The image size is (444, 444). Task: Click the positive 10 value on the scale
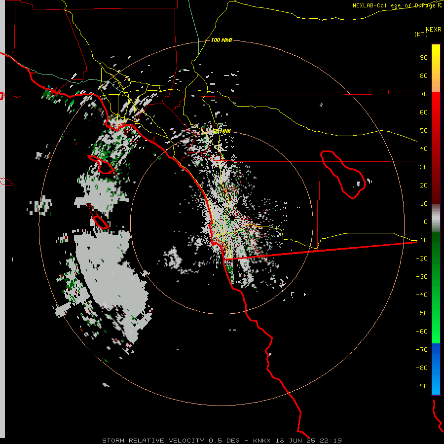(x=424, y=204)
